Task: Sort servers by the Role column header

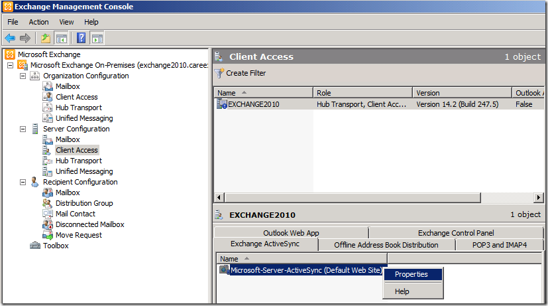Action: coord(362,93)
